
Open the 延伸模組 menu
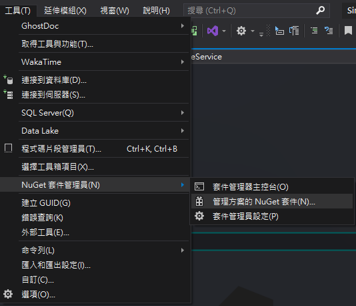65,11
